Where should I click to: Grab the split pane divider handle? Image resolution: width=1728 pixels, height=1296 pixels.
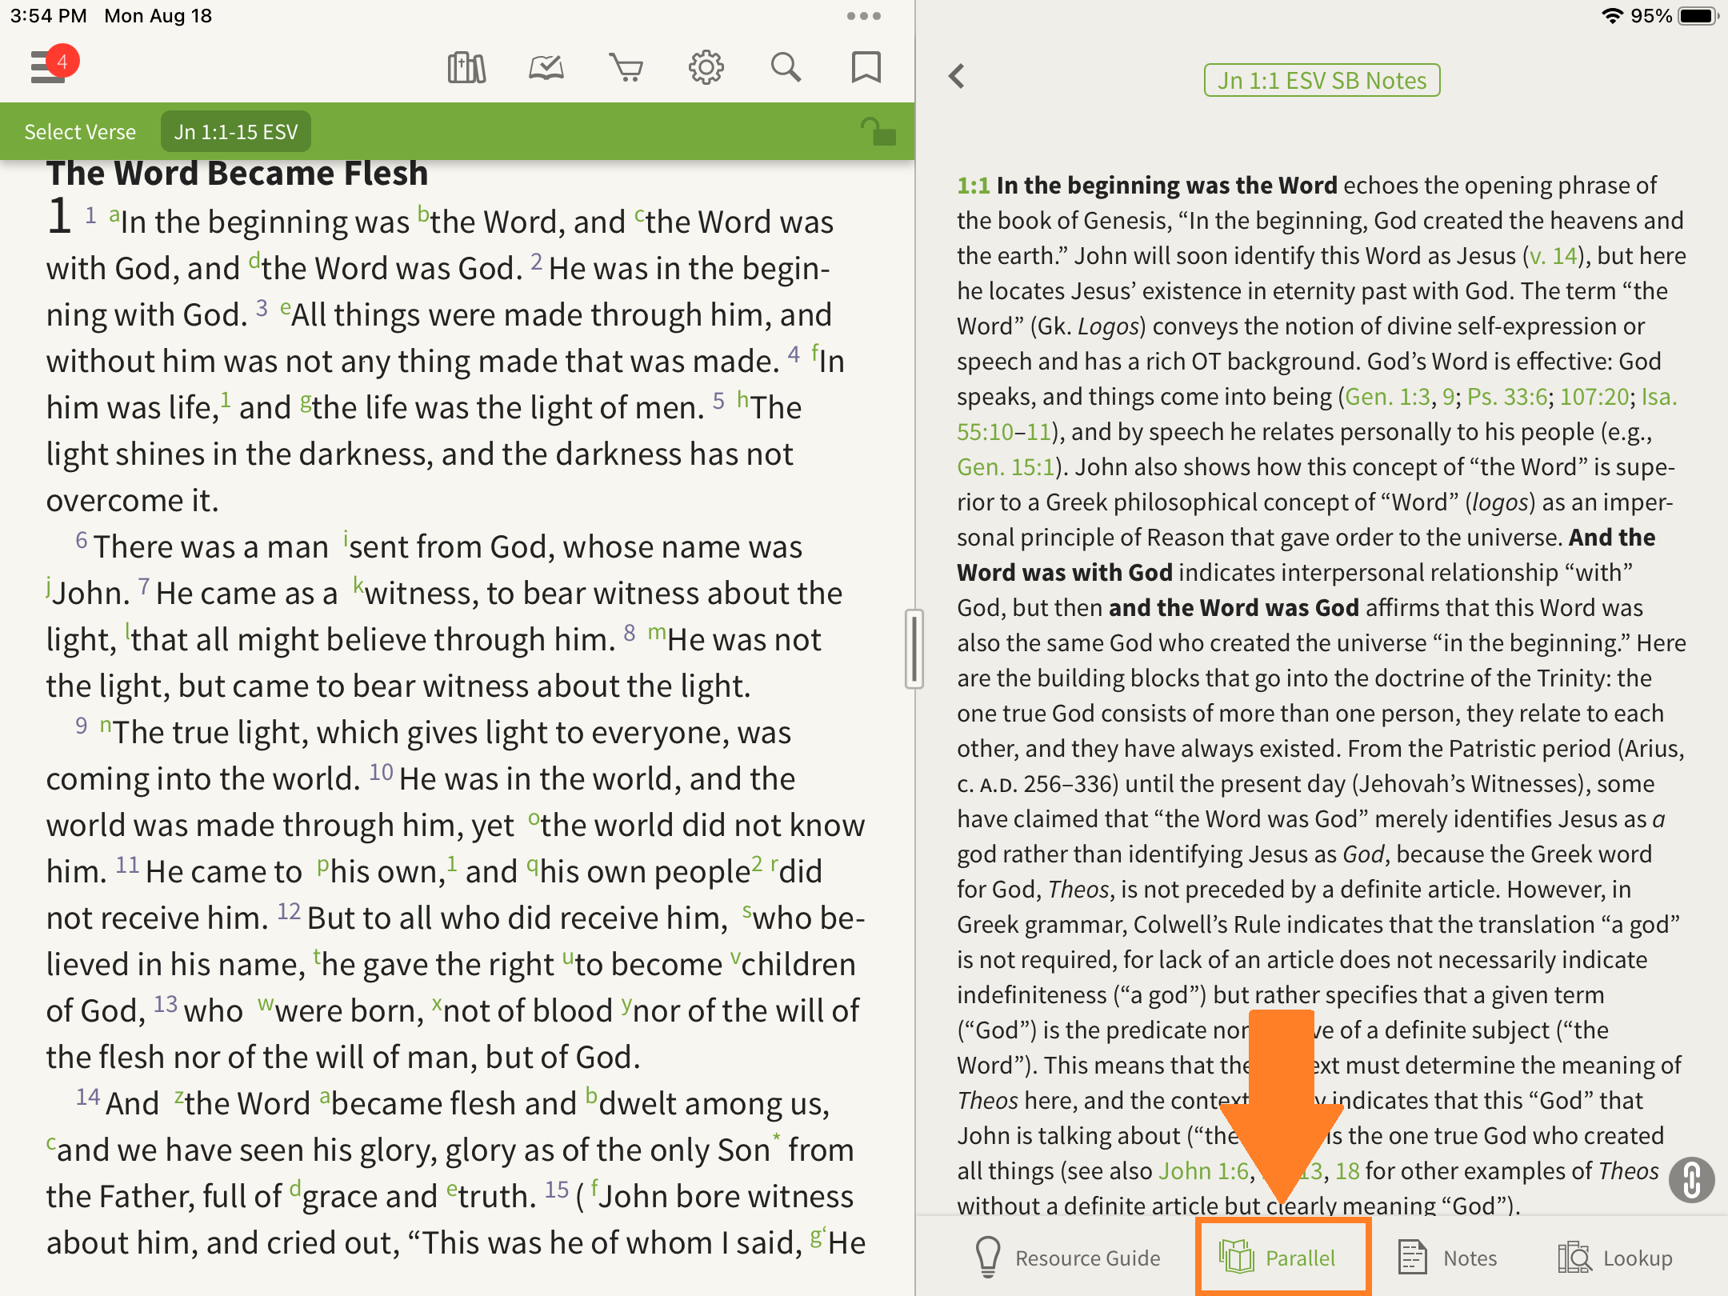pos(914,649)
